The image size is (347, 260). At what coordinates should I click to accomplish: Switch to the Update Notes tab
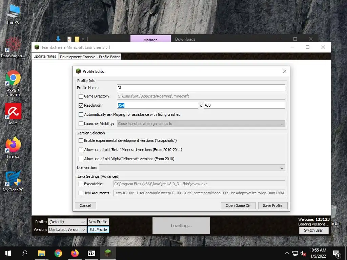click(45, 57)
